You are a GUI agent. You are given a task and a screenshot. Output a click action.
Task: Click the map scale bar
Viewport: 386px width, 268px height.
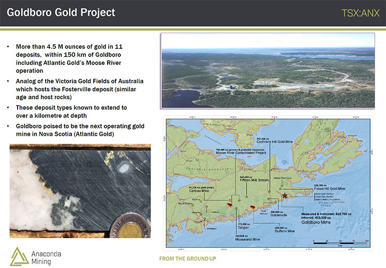point(340,243)
